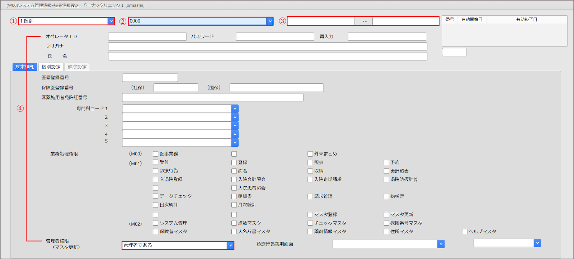
Task: Open the small dropdown below ヘルプマスタ
Action: coord(537,243)
